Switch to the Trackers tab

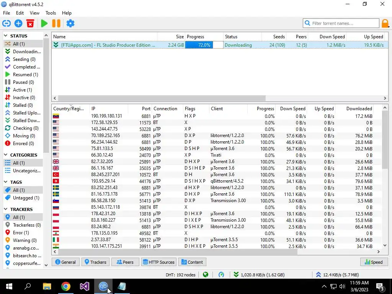pos(95,262)
